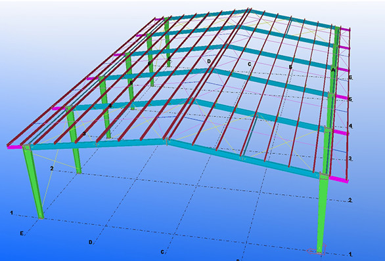Click the red arrow marker at column base
Viewport: 385px width, 261px height.
click(x=317, y=250)
